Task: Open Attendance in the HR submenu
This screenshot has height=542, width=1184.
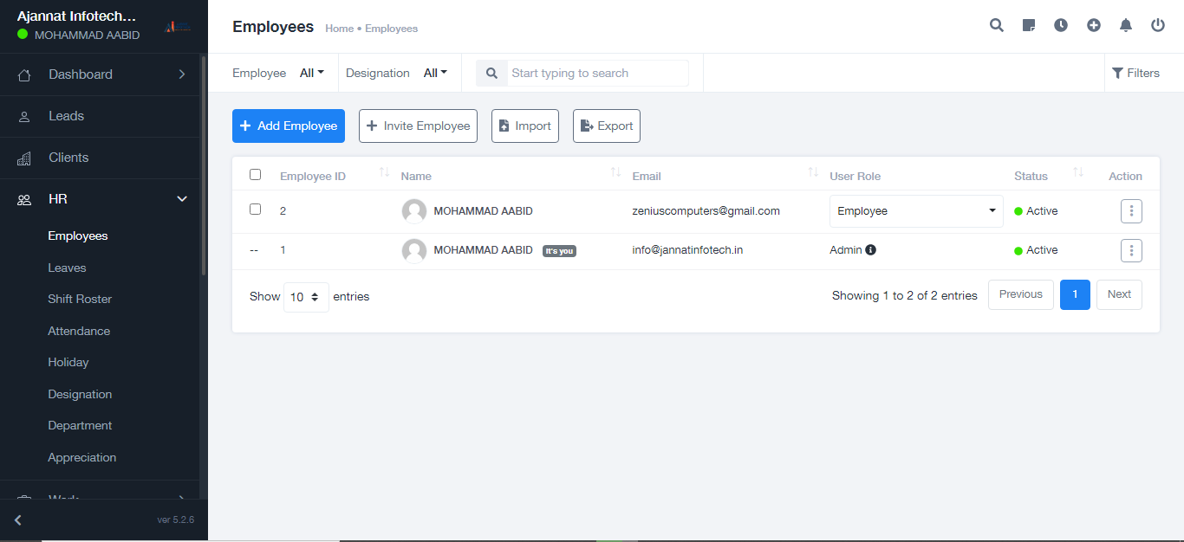Action: [79, 331]
